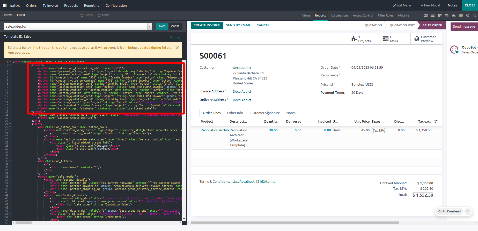Screen dimensions: 478x231
Task: Click the Customer Preview globe icon
Action: 417,39
